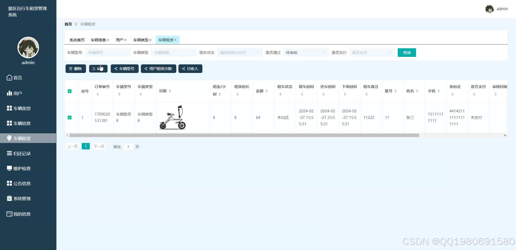Uncheck the checkbox on the first table row
The image size is (516, 250).
click(x=70, y=117)
